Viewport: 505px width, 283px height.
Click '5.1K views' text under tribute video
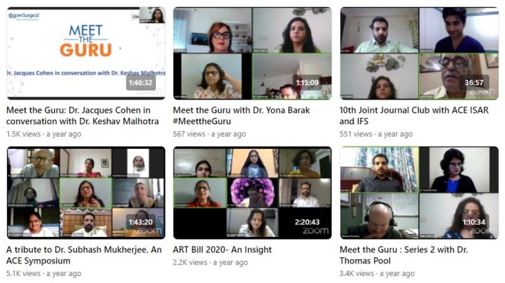23,274
